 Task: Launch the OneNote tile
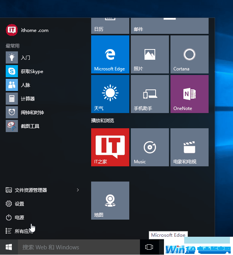189,94
